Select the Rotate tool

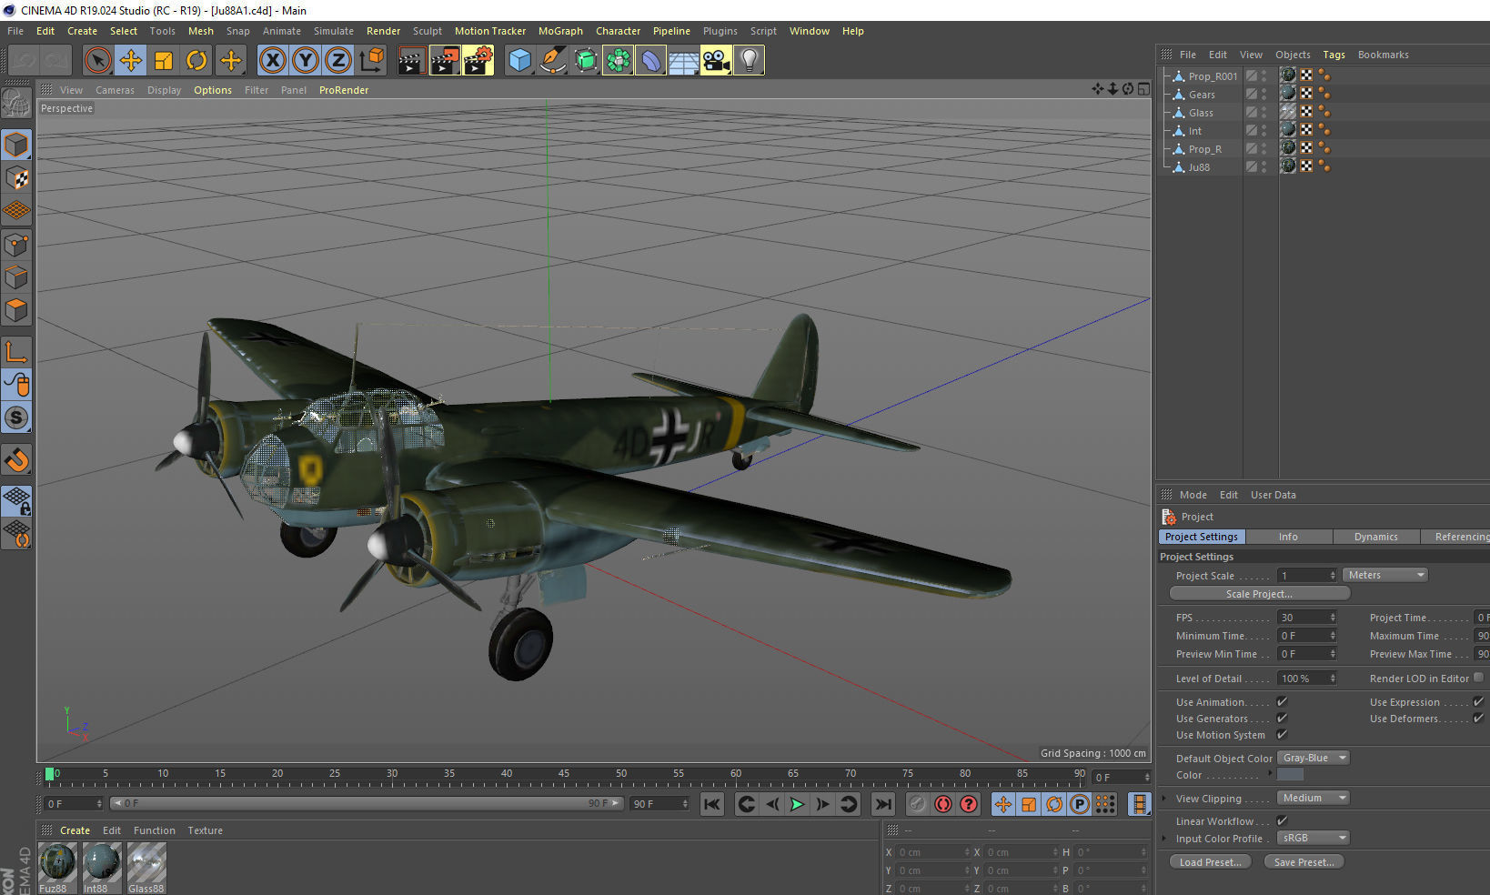coord(196,61)
